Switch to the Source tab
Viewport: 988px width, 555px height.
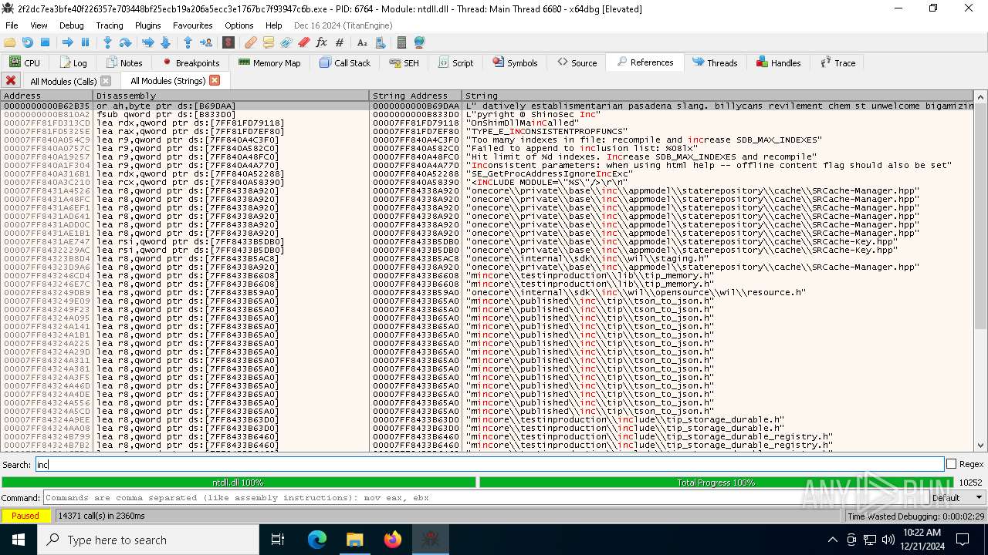577,62
